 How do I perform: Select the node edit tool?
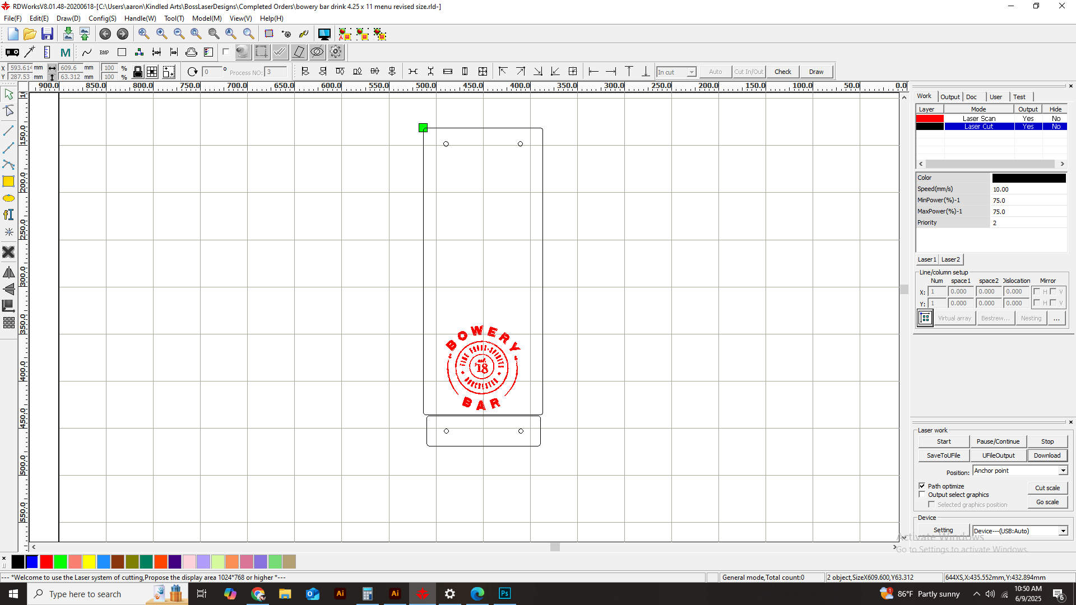8,111
